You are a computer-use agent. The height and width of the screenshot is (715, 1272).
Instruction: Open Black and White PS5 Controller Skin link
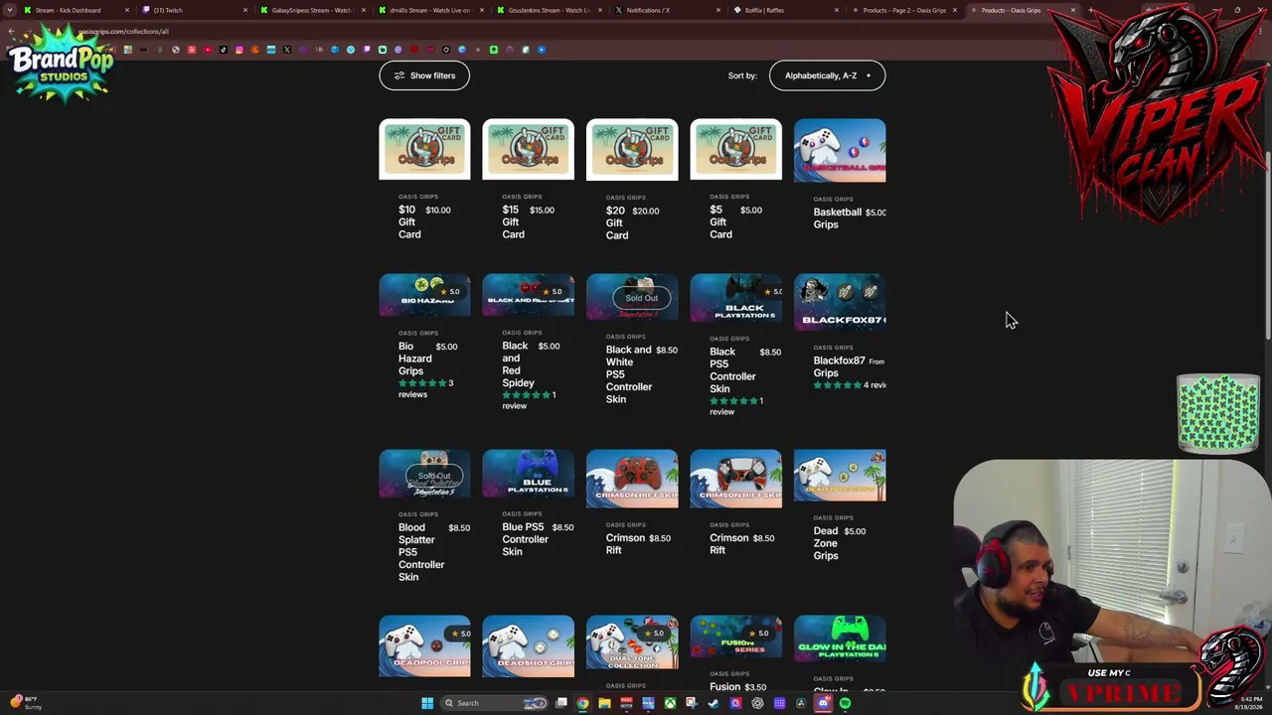(x=629, y=374)
